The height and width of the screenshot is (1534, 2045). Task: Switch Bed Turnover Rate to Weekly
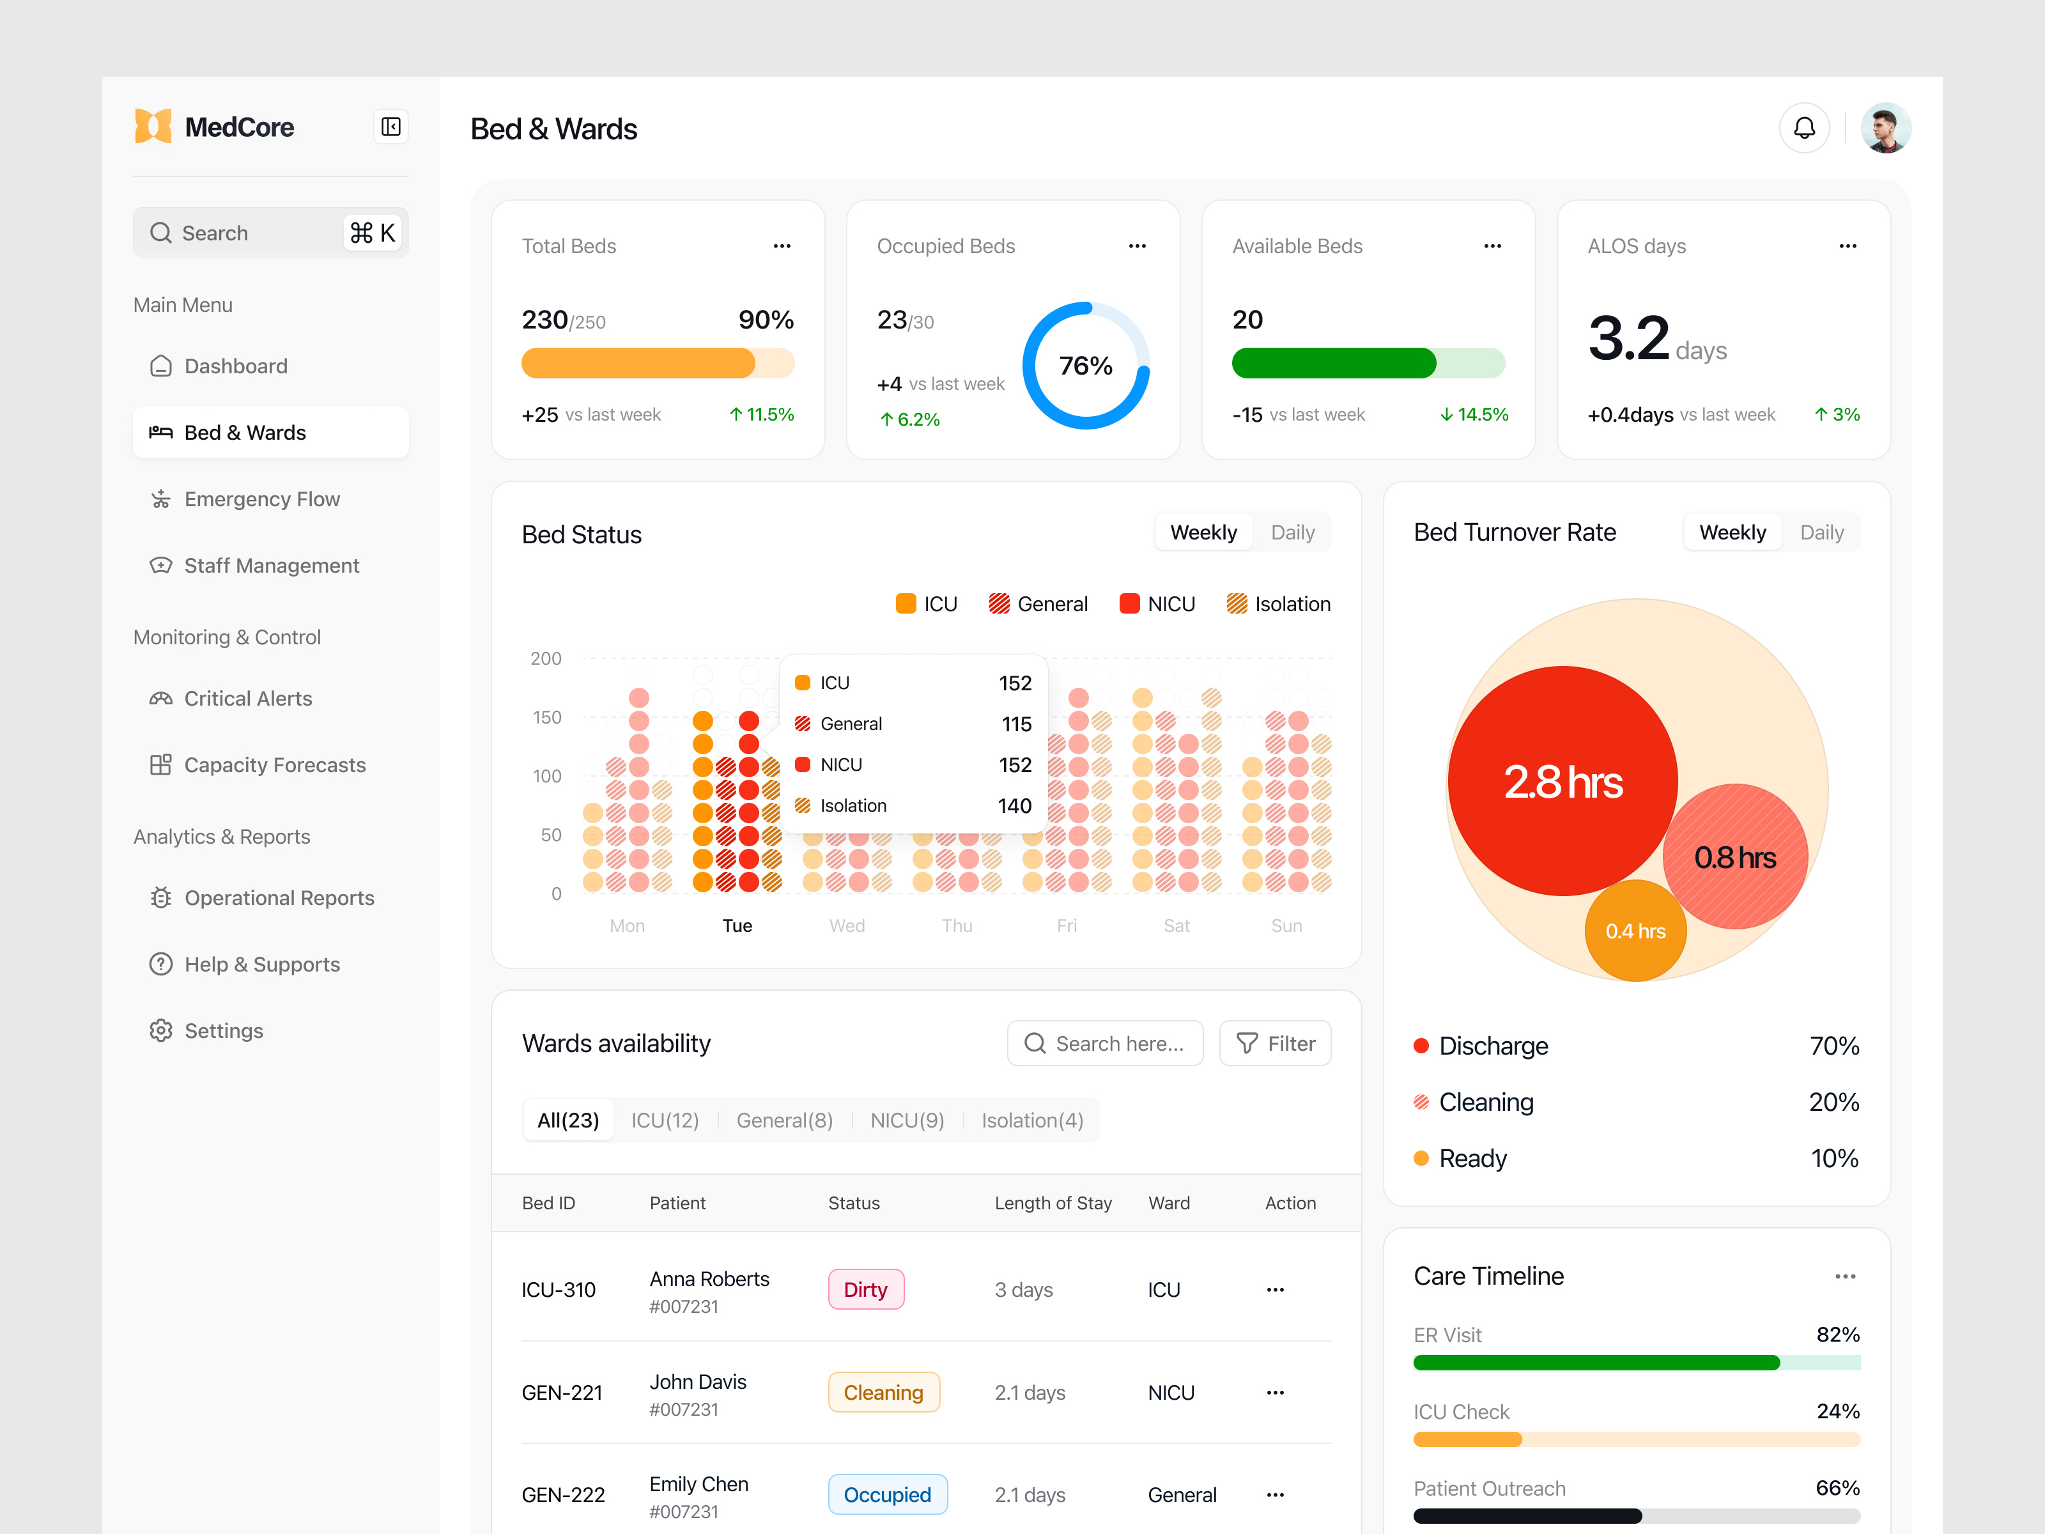(x=1732, y=532)
